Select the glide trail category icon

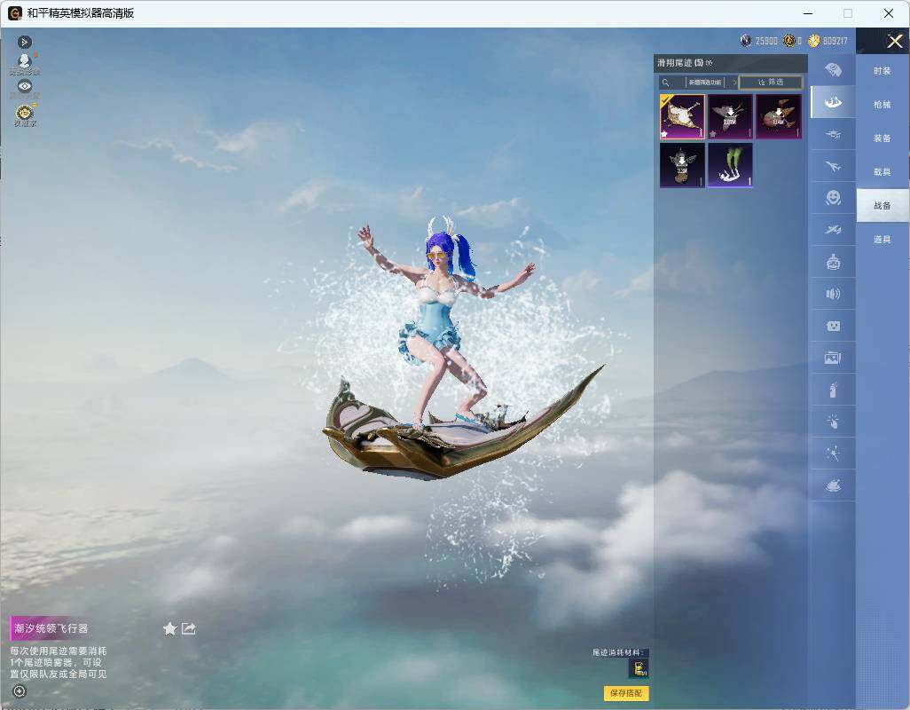pos(833,102)
